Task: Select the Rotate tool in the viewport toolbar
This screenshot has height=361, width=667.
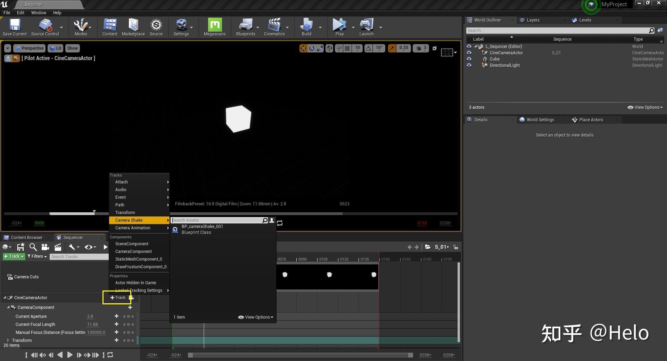Action: [x=312, y=48]
